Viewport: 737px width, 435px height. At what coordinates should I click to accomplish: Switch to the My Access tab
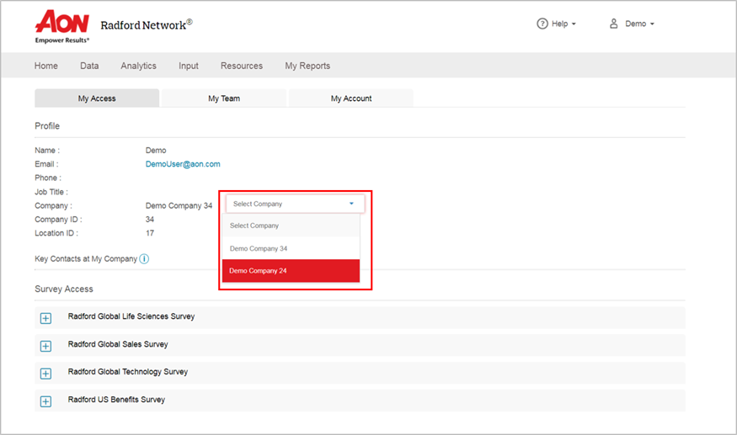[97, 98]
